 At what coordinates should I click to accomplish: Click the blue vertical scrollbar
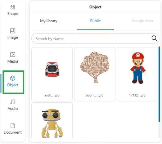click(159, 84)
